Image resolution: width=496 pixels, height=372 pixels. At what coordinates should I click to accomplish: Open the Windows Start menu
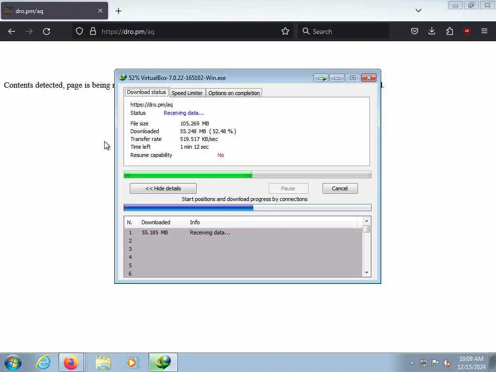[13, 362]
